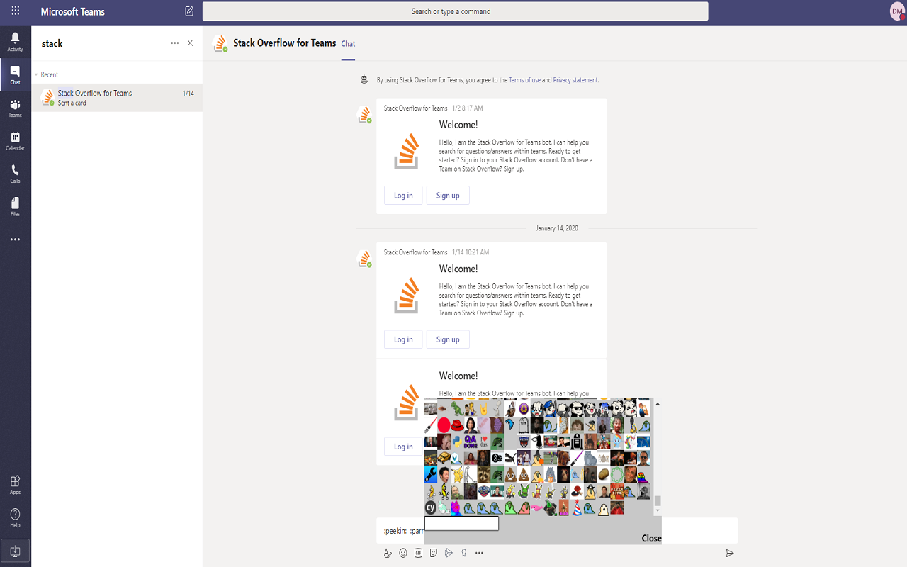Viewport: 907px width, 567px height.
Task: Show more apps ellipsis in sidebar
Action: click(15, 240)
